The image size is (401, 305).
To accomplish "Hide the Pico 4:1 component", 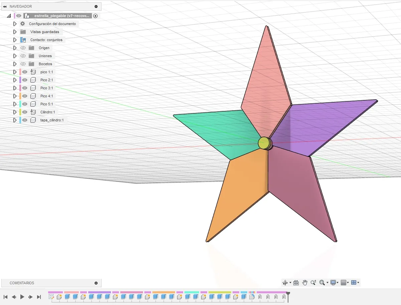I will pyautogui.click(x=25, y=96).
